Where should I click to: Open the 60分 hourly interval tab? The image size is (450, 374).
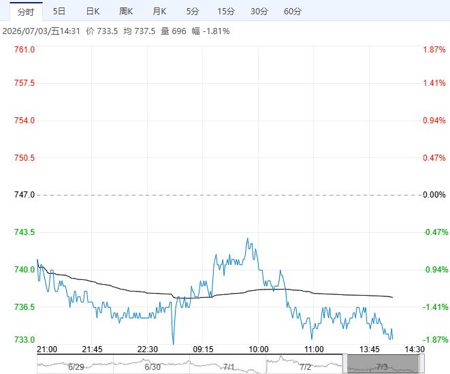click(x=293, y=12)
